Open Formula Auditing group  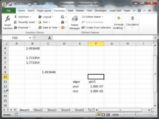pyautogui.click(x=119, y=22)
